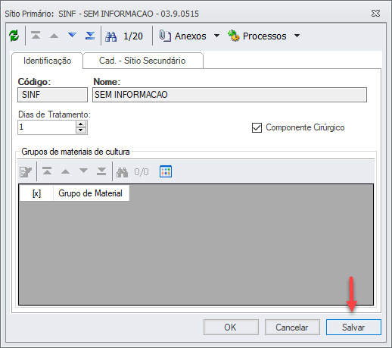Viewport: 392px width, 348px height.
Task: Go to previous record in top toolbar
Action: click(x=54, y=36)
